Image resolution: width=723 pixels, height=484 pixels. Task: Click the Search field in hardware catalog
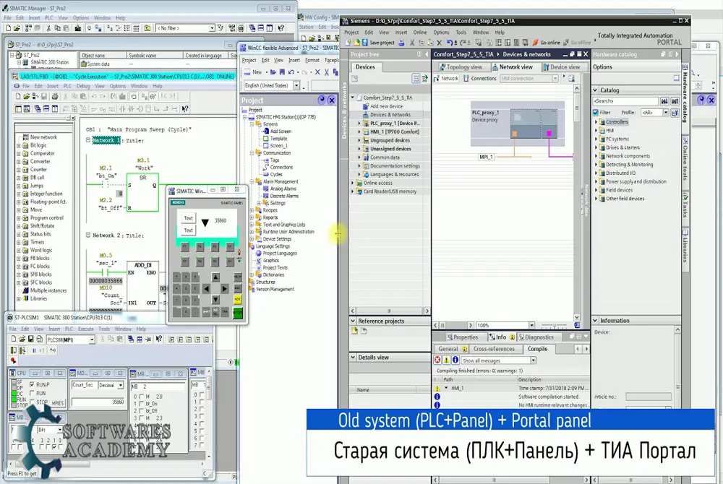coord(625,101)
